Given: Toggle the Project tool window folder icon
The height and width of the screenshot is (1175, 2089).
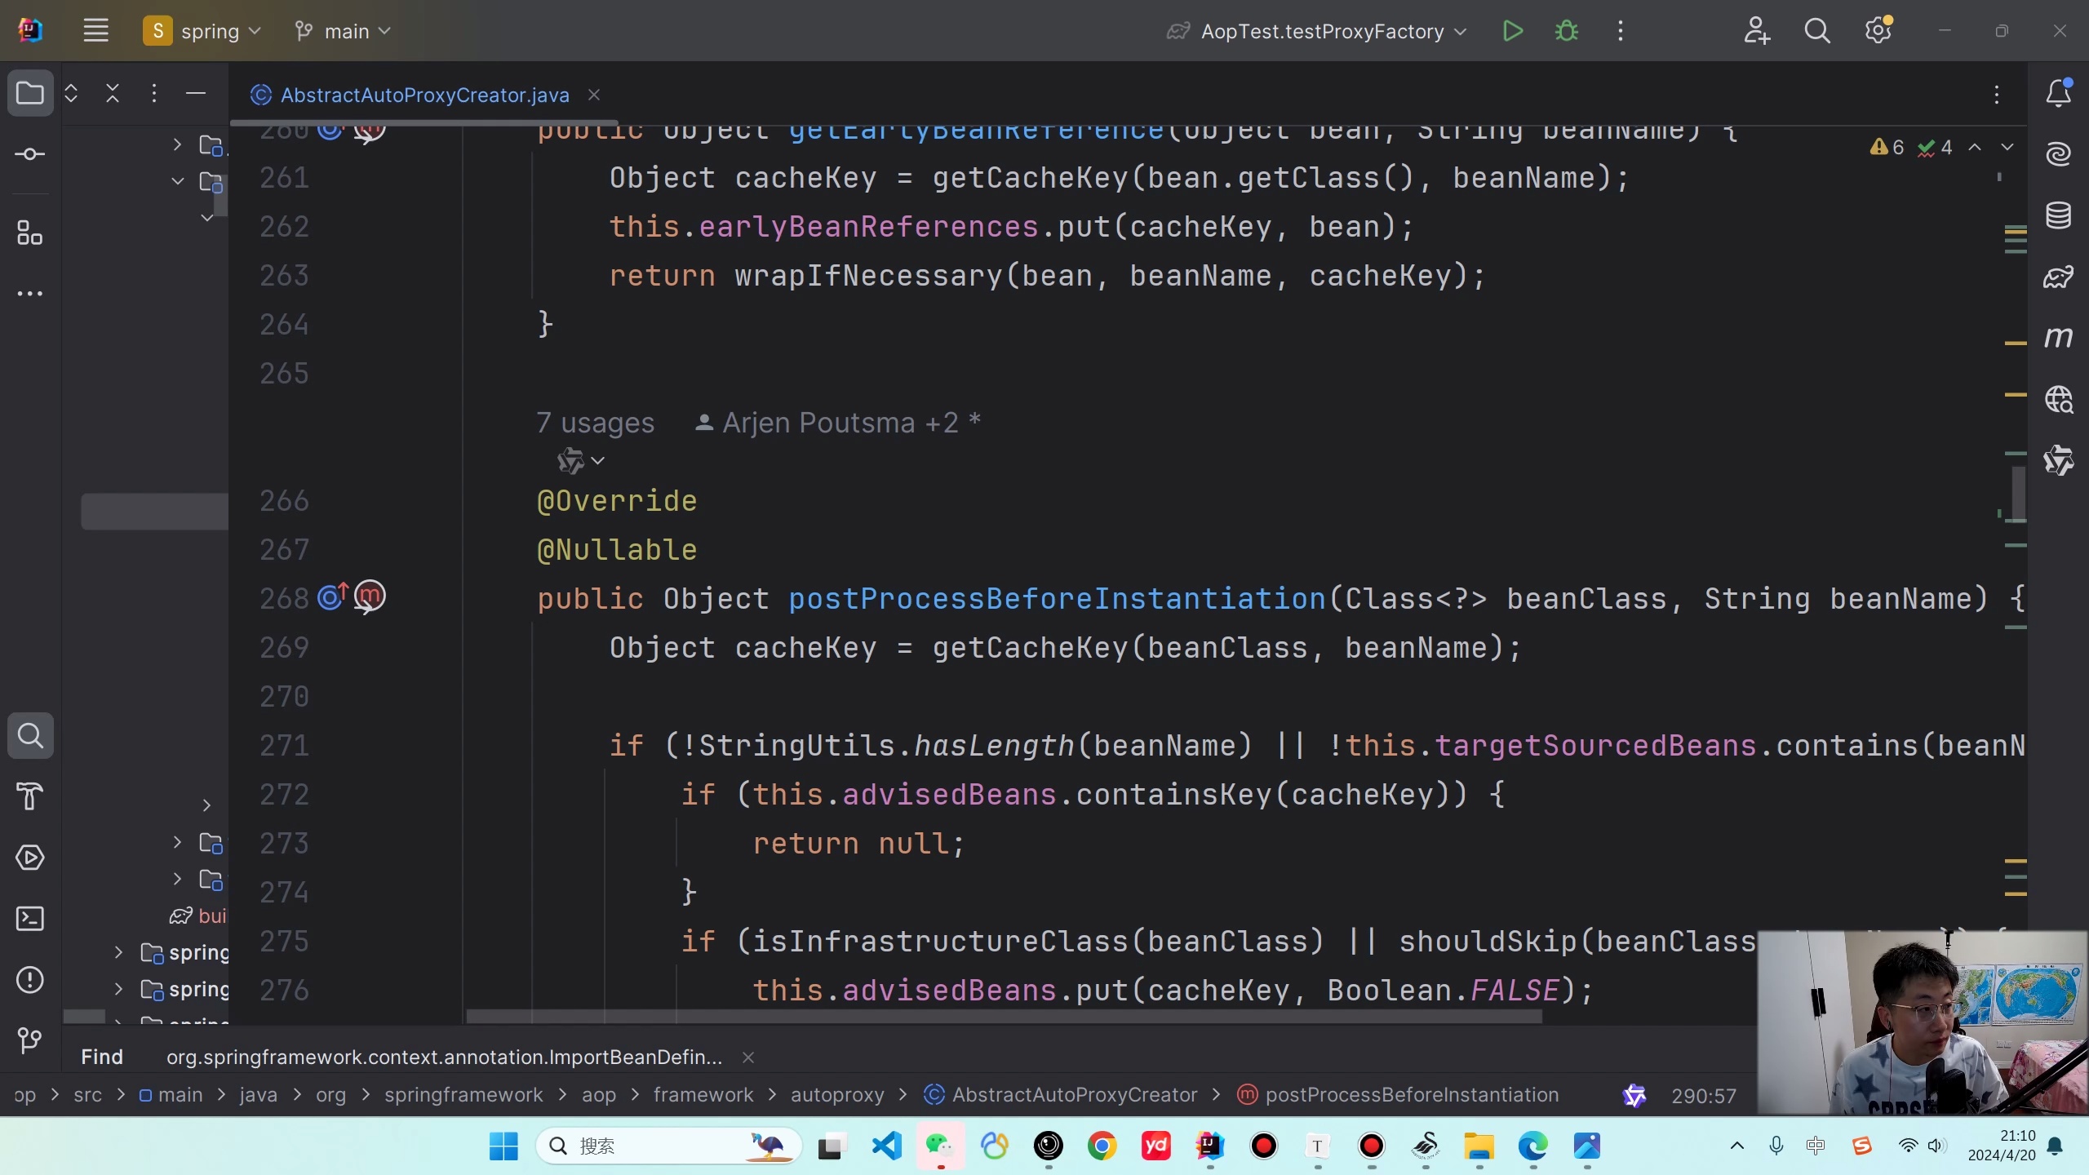Looking at the screenshot, I should (30, 93).
